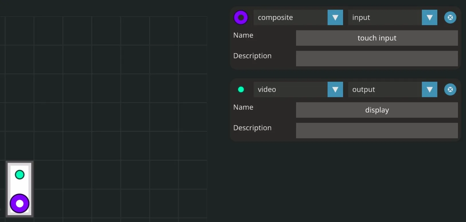Open the composite type dropdown
The height and width of the screenshot is (222, 466).
coord(290,18)
